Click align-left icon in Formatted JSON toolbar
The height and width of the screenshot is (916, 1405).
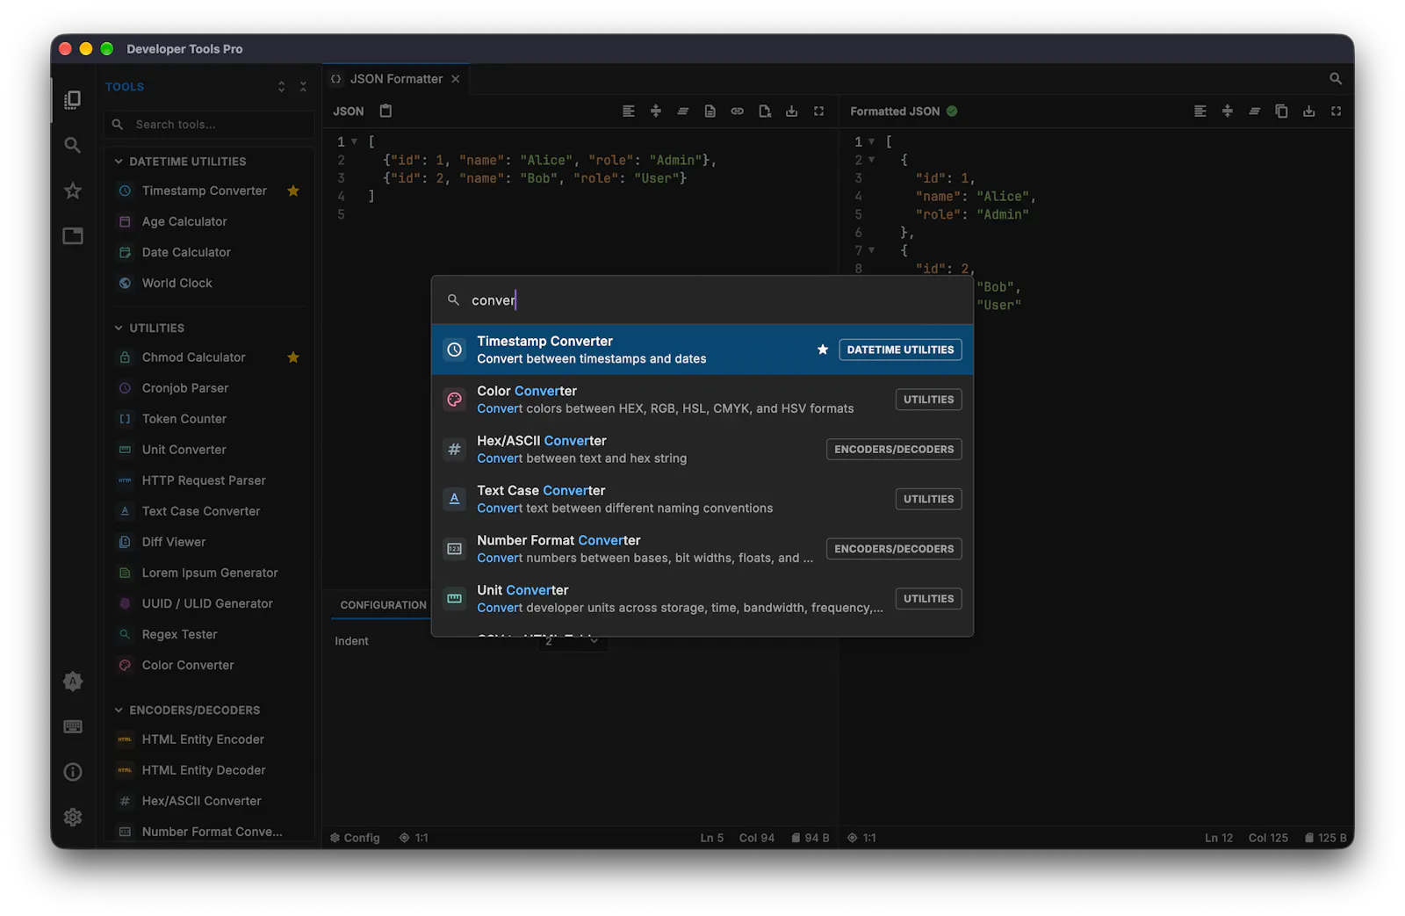click(x=1200, y=111)
